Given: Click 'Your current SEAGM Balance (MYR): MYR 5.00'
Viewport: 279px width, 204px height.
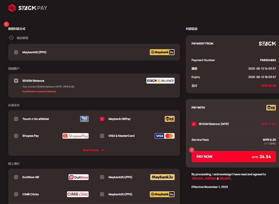Looking at the screenshot, I should click(48, 87).
